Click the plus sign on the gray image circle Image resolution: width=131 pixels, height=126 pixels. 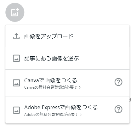coord(17,10)
